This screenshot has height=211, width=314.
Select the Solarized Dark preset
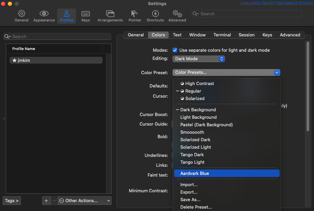[x=227, y=140]
